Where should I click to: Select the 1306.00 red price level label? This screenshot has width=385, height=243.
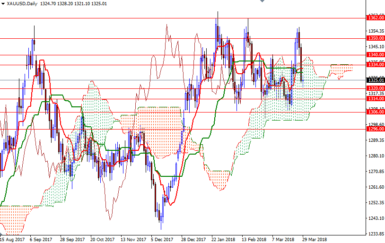[375, 112]
